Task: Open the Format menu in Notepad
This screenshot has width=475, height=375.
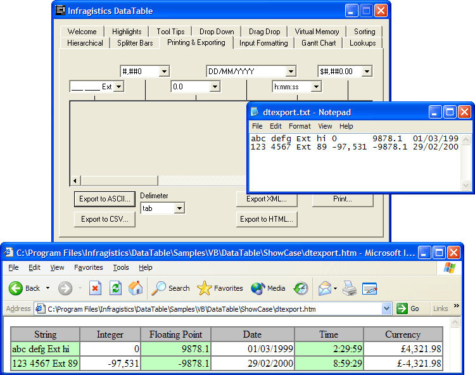Action: tap(300, 126)
